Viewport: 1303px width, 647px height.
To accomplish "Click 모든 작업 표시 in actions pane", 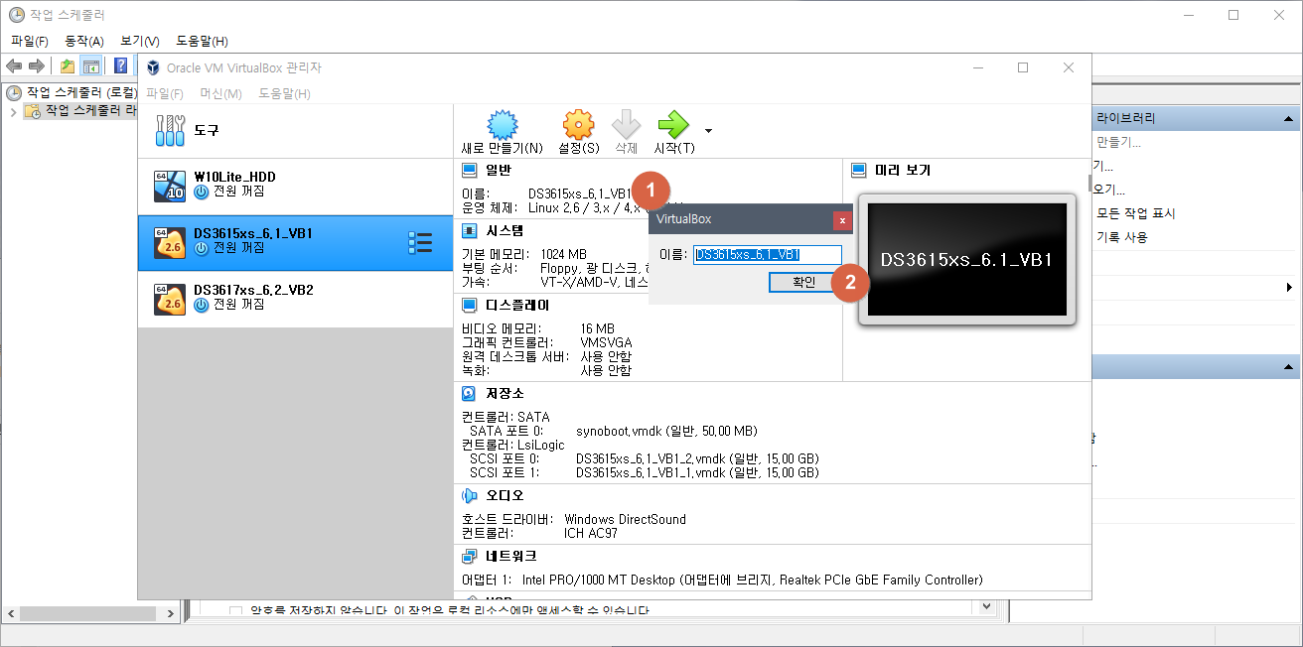I will tap(1136, 213).
